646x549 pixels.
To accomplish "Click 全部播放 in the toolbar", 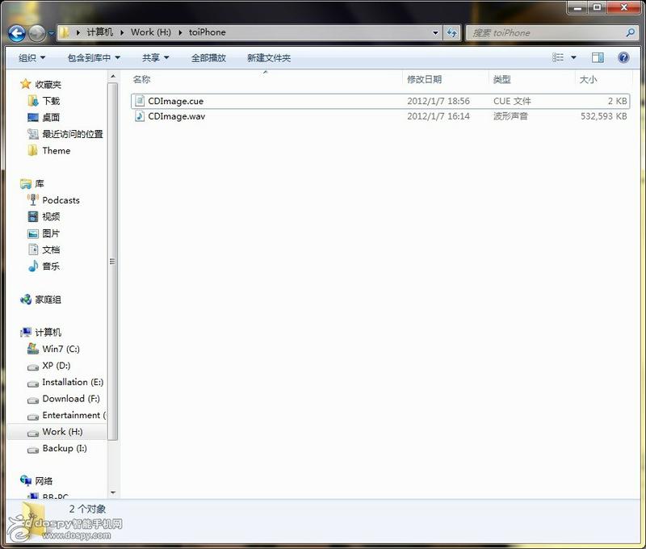I will [x=208, y=58].
